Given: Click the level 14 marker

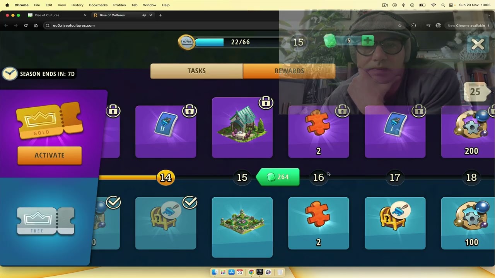Looking at the screenshot, I should point(166,177).
